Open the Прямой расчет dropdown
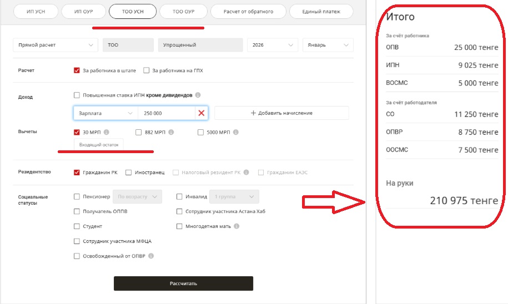The width and height of the screenshot is (508, 304). pyautogui.click(x=56, y=45)
